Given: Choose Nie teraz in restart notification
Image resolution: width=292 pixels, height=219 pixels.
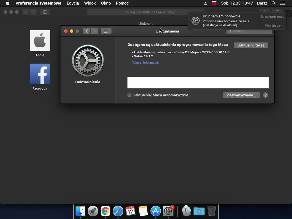Looking at the screenshot, I should 272,26.
